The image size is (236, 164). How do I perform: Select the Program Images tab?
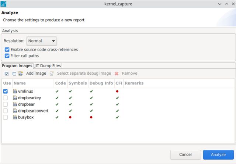click(17, 66)
